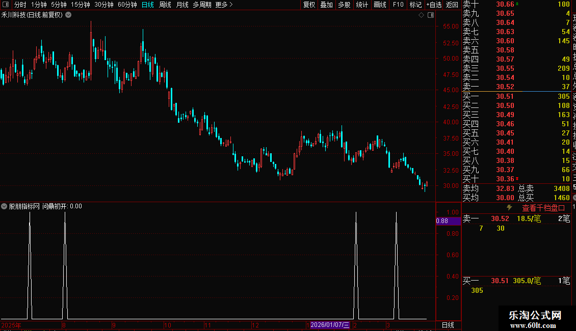Toggle the left sidebar panel icon in toolbar
Viewport: 576px width, 331px height.
point(6,5)
